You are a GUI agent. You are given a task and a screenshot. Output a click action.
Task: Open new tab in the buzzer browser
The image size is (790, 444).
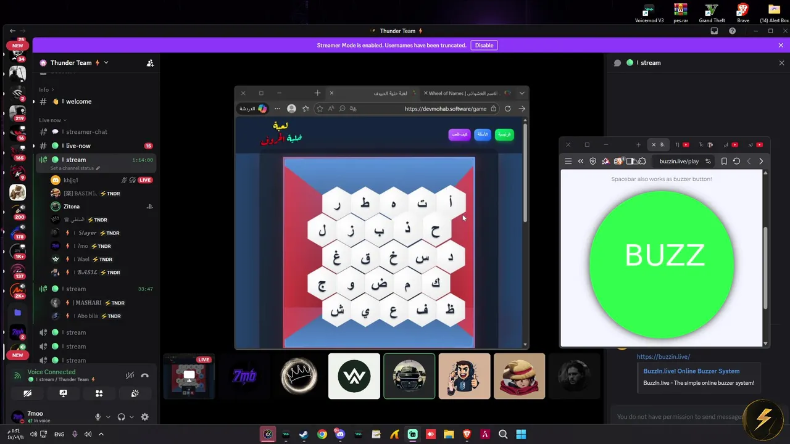point(638,144)
